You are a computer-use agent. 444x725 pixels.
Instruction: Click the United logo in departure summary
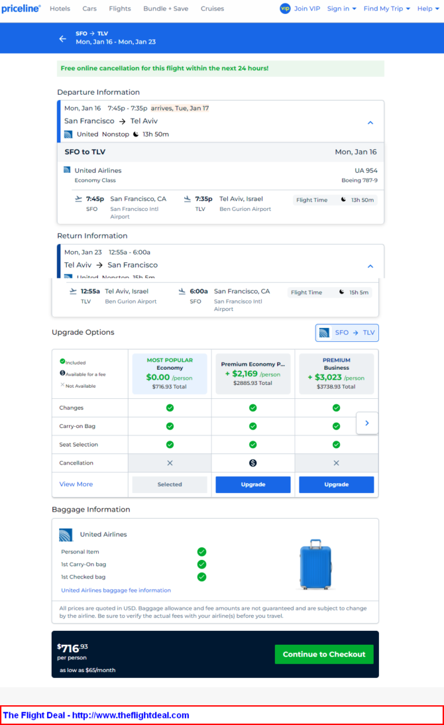(x=68, y=135)
